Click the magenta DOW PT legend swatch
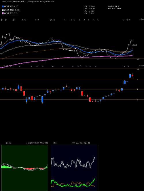 pos(3,13)
